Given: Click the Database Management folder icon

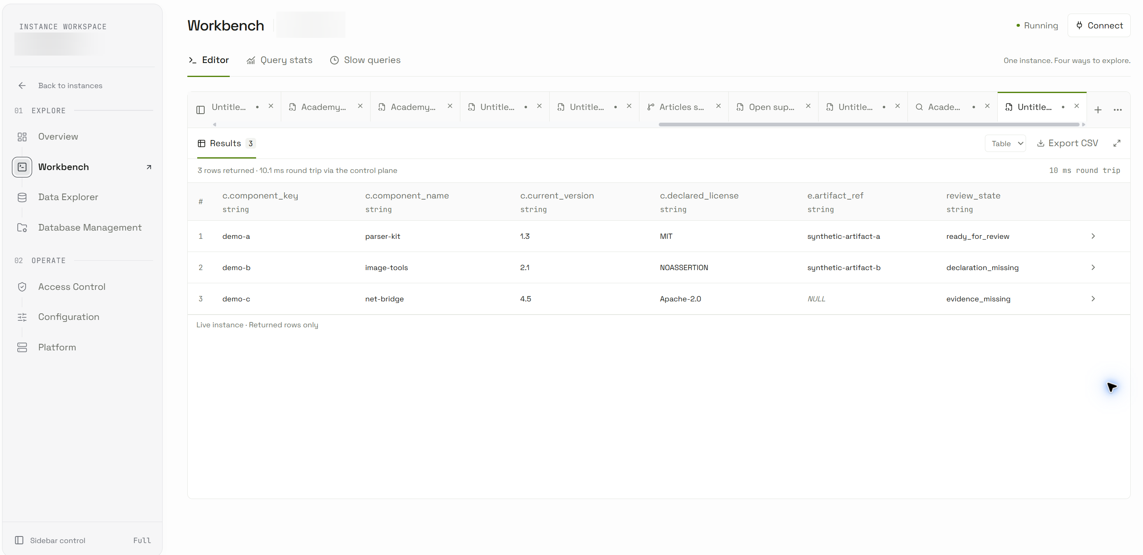Looking at the screenshot, I should [x=22, y=228].
